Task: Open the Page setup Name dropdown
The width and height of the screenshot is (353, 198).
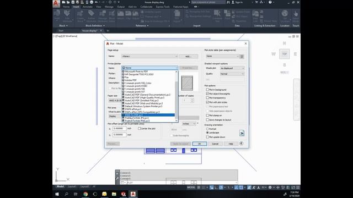Action: pos(149,56)
